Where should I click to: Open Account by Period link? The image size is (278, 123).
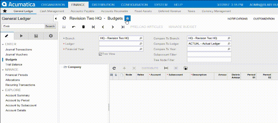pyautogui.click(x=18, y=100)
